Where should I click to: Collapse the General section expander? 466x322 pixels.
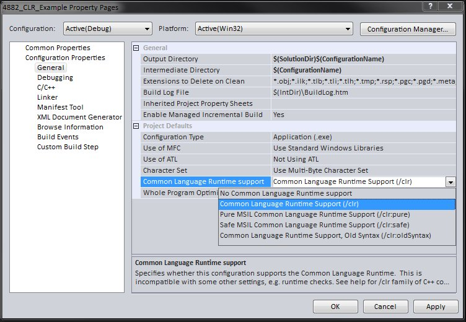[137, 48]
